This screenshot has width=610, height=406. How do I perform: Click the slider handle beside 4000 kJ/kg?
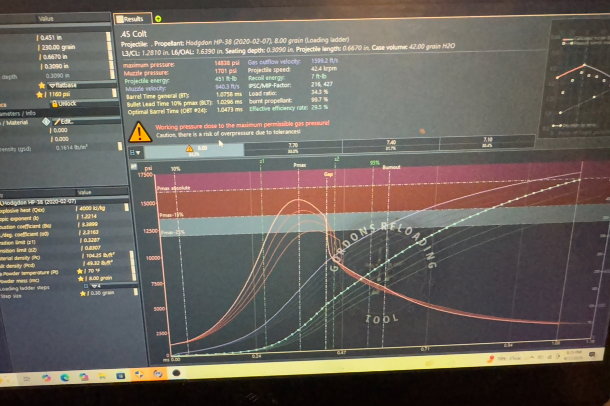(x=126, y=208)
